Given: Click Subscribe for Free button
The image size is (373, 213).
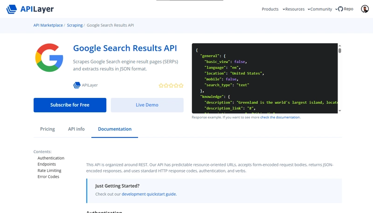Looking at the screenshot, I should coord(70,105).
